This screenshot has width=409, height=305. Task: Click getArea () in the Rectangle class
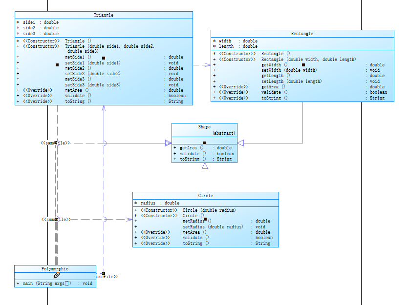tap(273, 87)
